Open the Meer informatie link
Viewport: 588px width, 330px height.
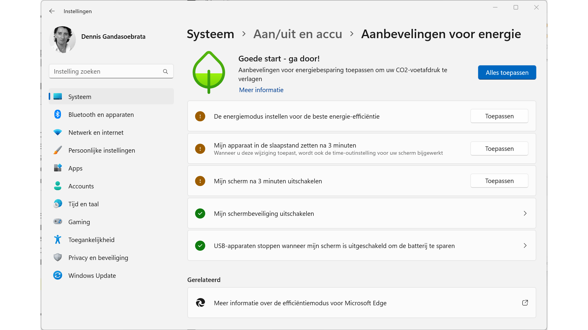click(261, 90)
